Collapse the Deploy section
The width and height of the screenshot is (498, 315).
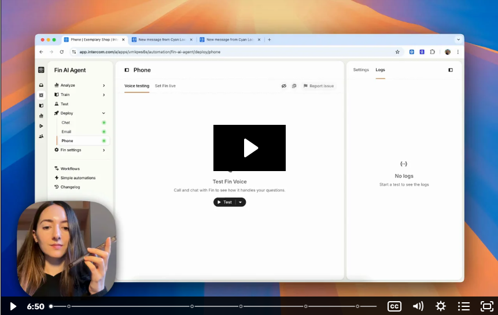104,113
